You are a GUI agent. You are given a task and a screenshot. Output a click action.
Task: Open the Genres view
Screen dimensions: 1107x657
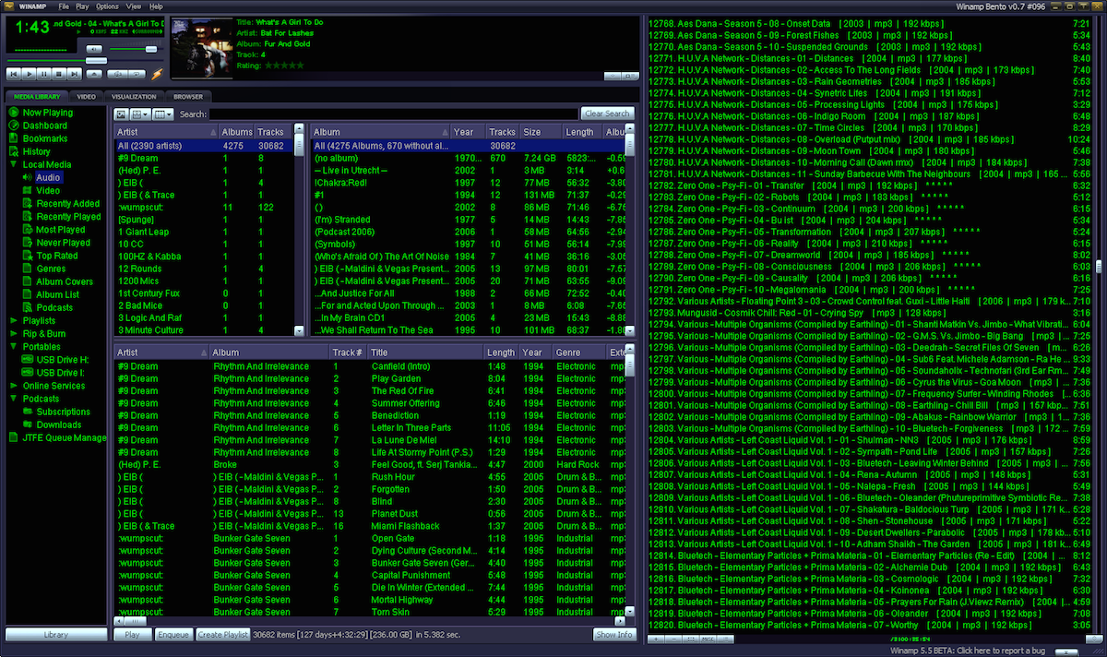[51, 269]
